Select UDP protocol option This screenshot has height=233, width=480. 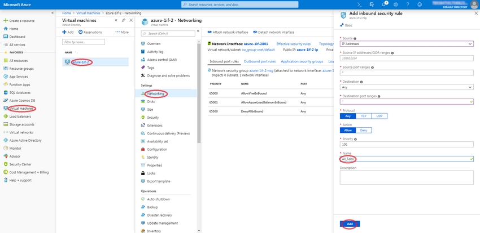click(379, 116)
